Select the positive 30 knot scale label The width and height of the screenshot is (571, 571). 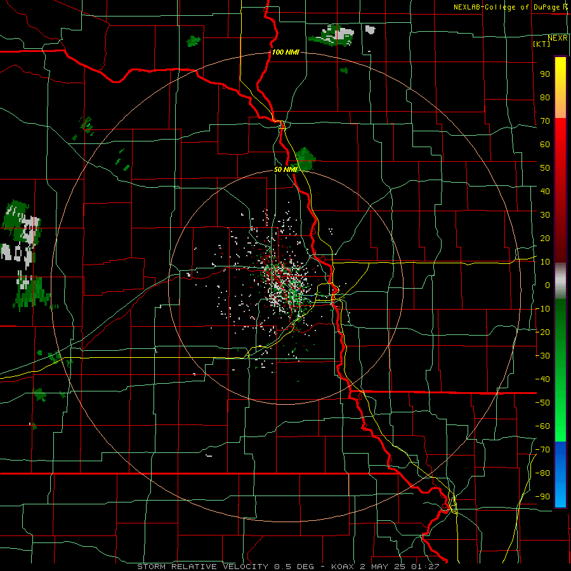[545, 215]
